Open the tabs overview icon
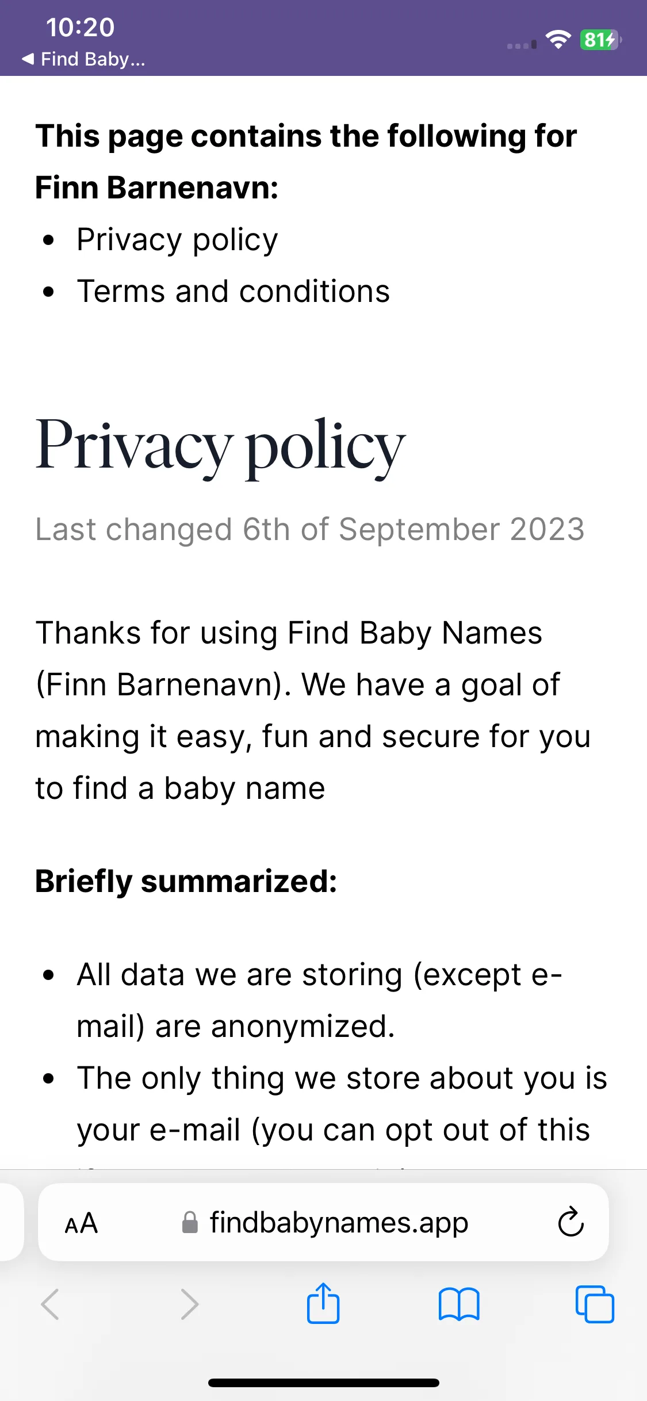This screenshot has width=647, height=1401. click(595, 1304)
